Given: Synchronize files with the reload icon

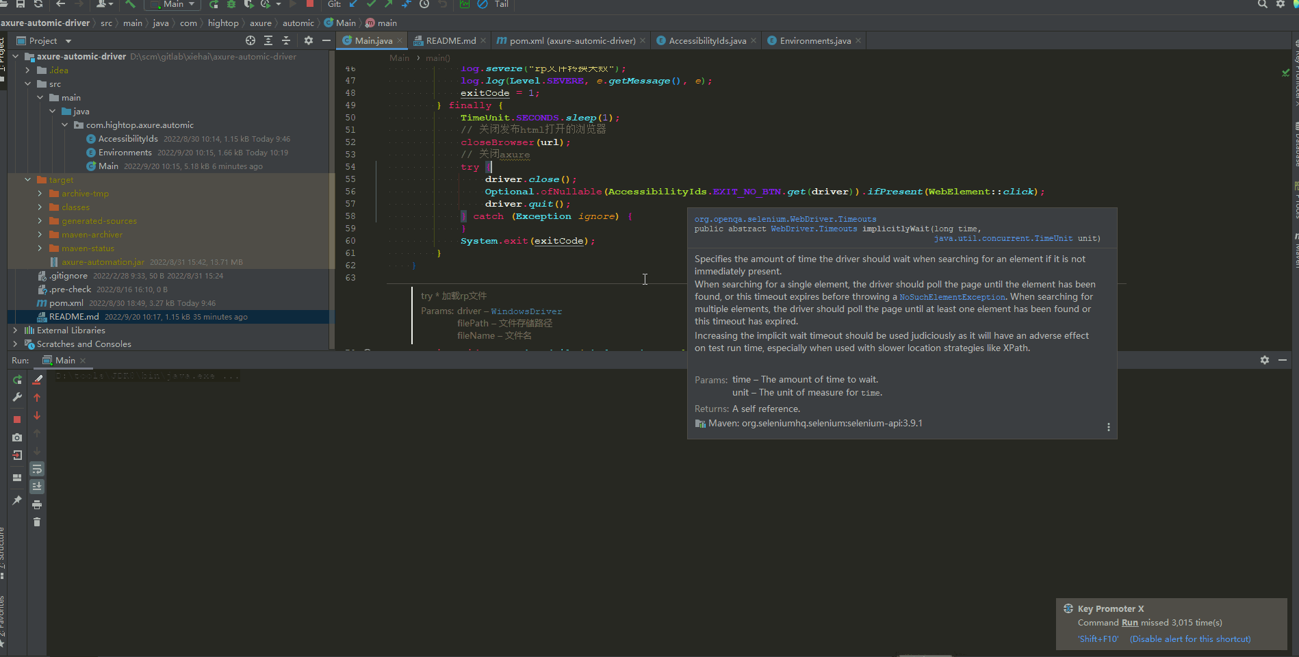Looking at the screenshot, I should 38,4.
